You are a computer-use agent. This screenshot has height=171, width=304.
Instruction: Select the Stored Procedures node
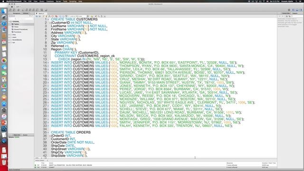tap(21, 29)
